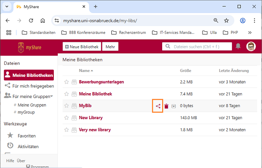Toggle favorite star for New Library
The image size is (262, 168).
coord(66,118)
